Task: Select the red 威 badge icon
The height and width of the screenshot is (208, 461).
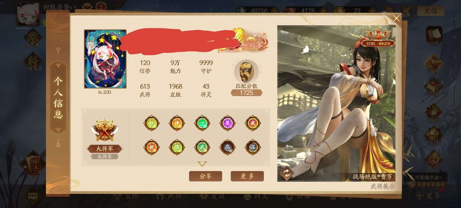Action: (x=253, y=123)
